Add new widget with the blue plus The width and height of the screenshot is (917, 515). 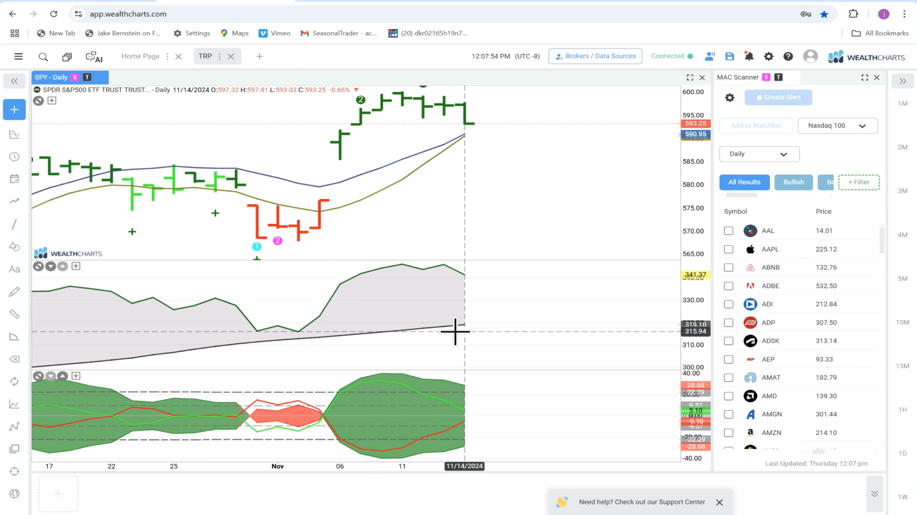click(14, 110)
